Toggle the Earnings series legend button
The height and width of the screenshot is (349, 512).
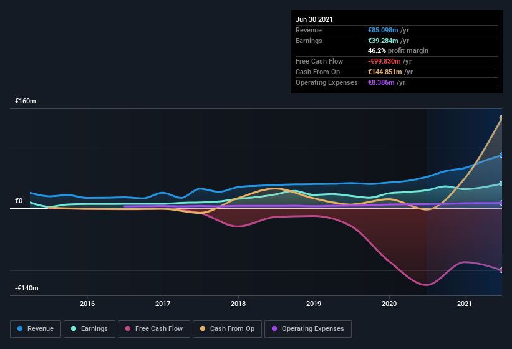coord(89,329)
